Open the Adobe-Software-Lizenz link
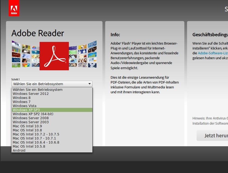The height and width of the screenshot is (173, 228). (213, 53)
